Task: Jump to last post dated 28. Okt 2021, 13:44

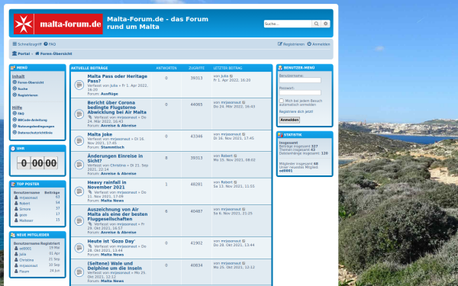Action: pos(244,241)
